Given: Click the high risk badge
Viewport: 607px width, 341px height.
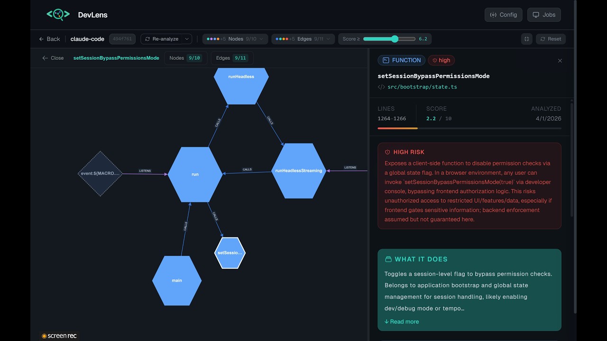Looking at the screenshot, I should 441,60.
